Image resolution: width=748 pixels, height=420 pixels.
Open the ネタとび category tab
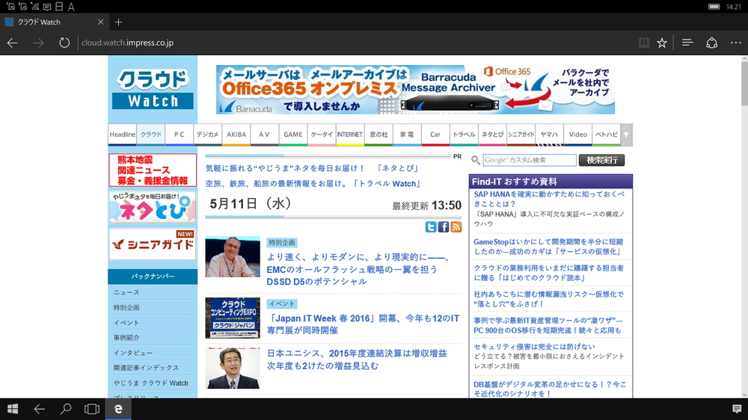(492, 135)
